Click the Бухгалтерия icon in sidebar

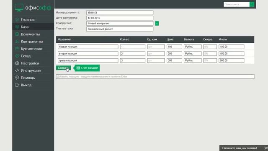17,49
